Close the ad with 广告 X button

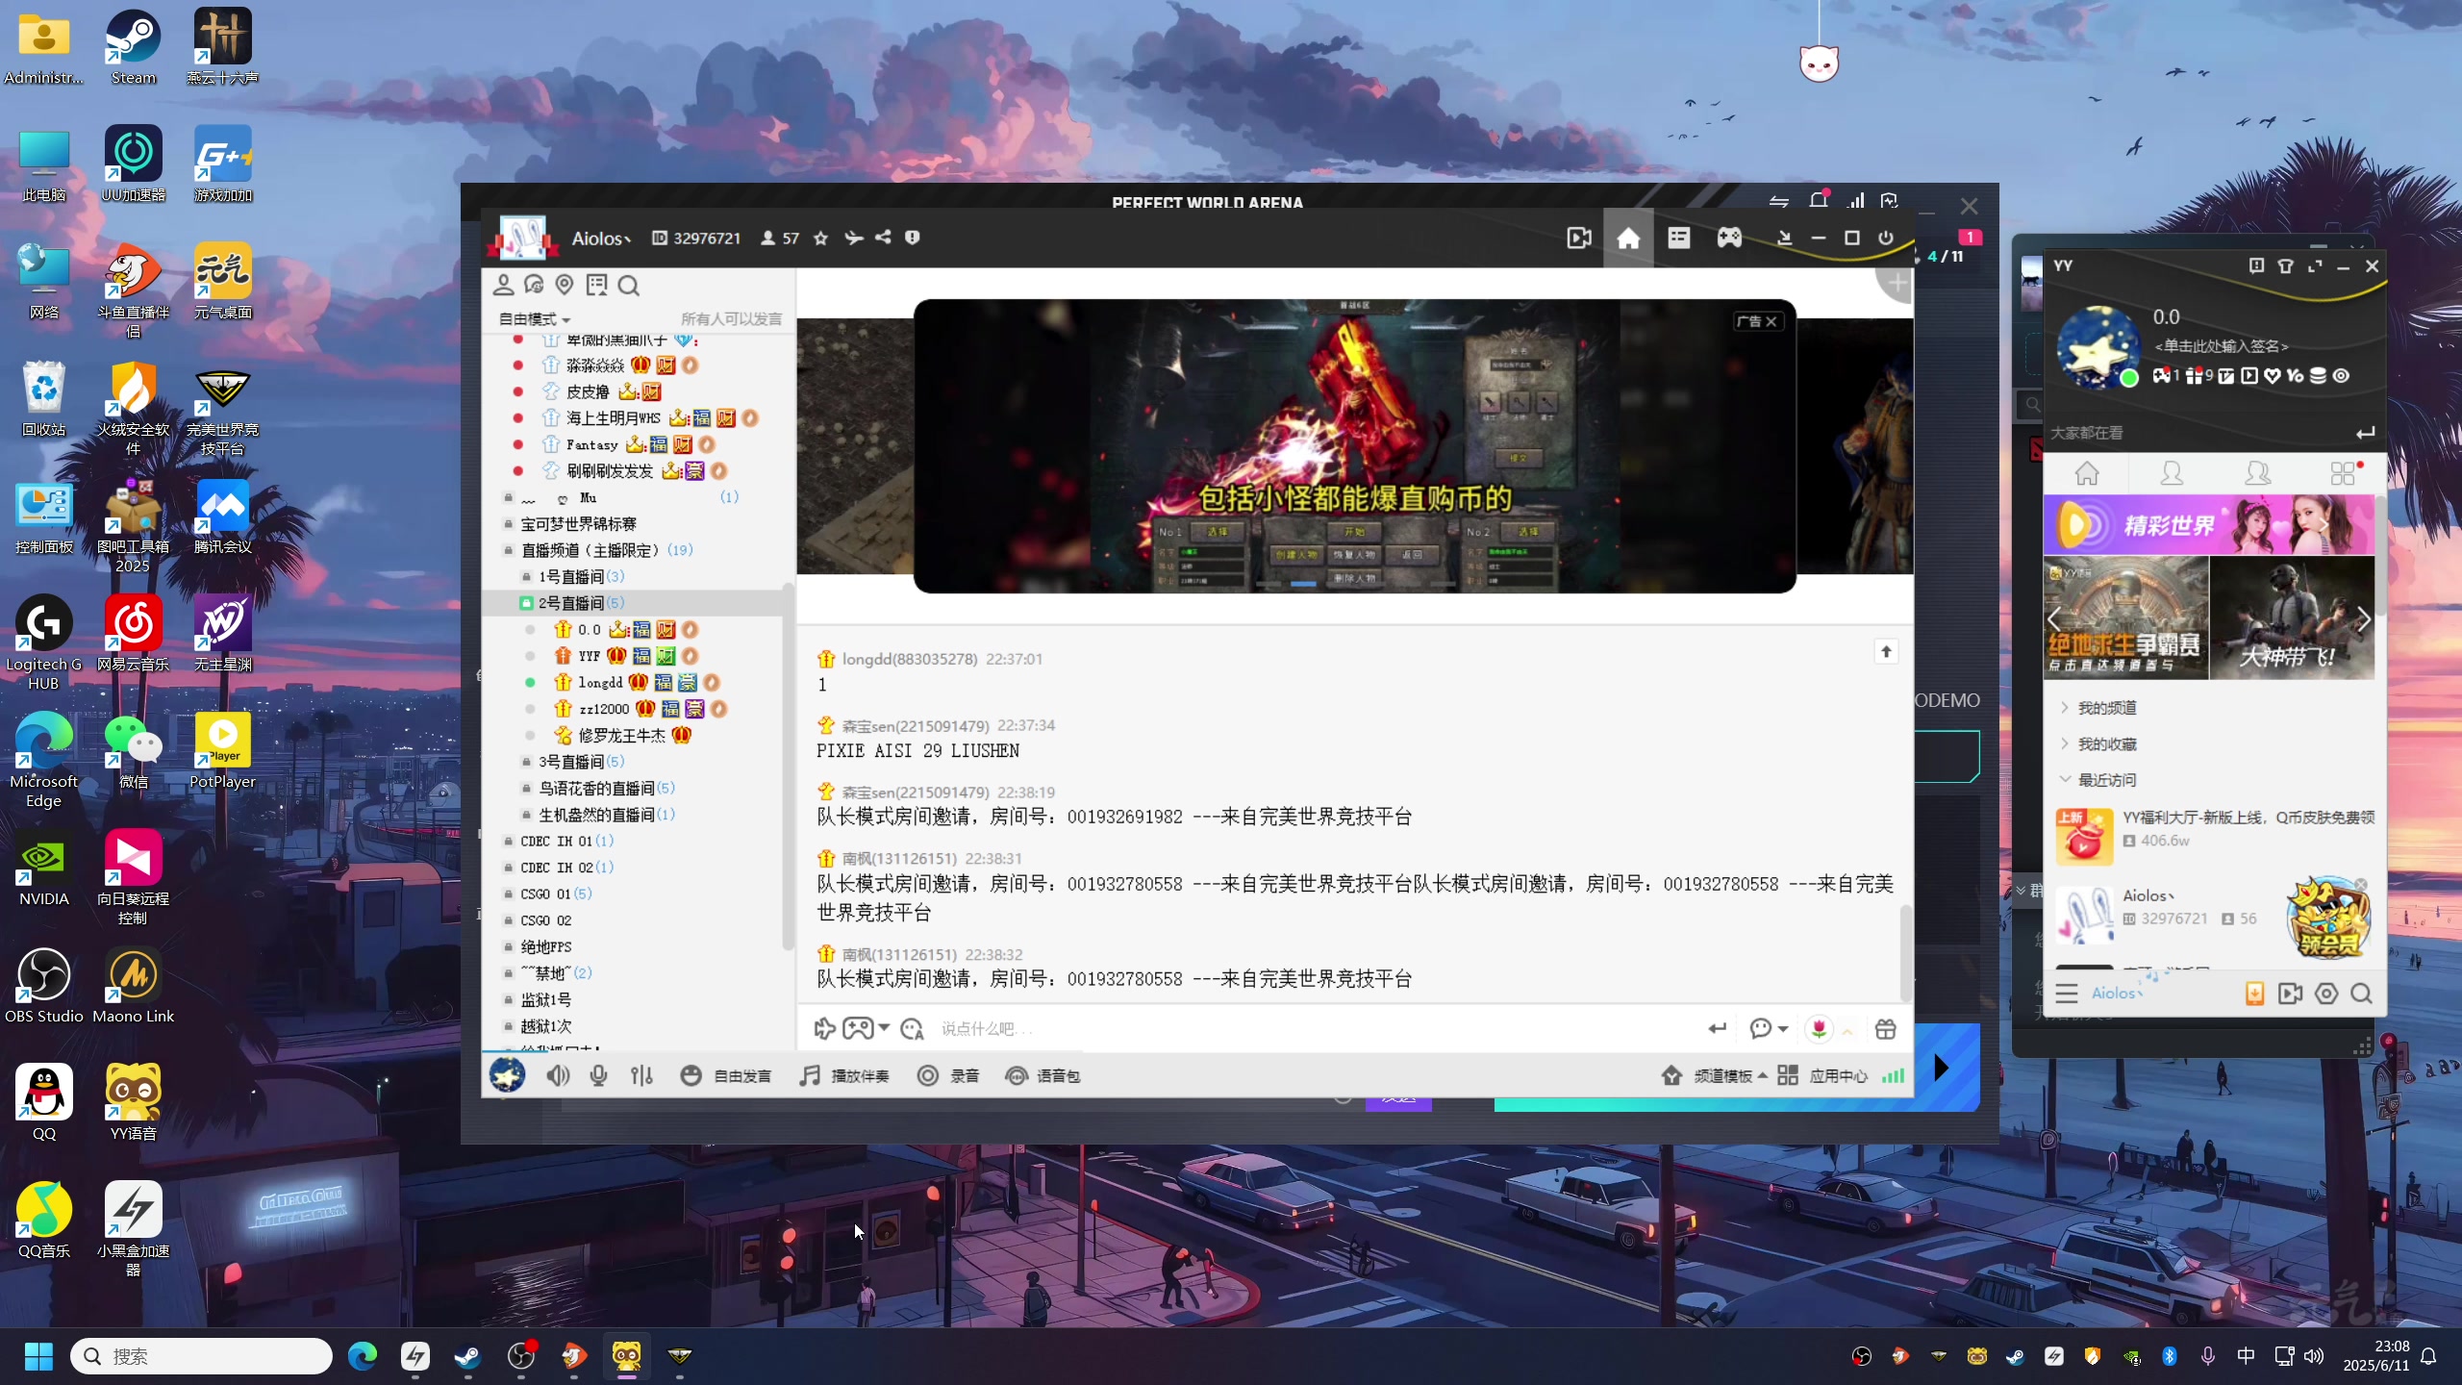[1757, 321]
